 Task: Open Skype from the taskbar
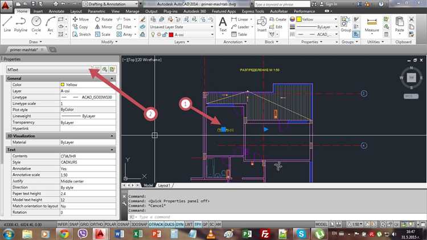point(301,234)
